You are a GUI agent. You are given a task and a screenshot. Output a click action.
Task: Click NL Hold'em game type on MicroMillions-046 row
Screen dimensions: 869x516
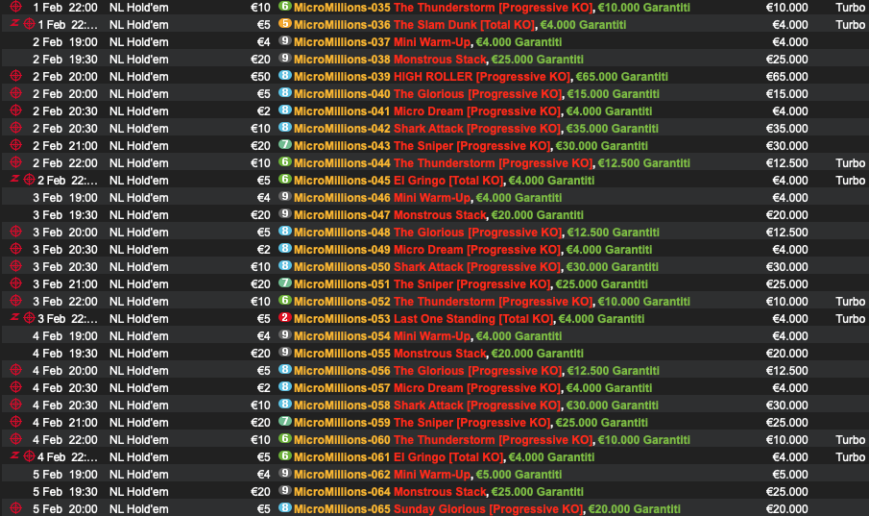(x=138, y=198)
